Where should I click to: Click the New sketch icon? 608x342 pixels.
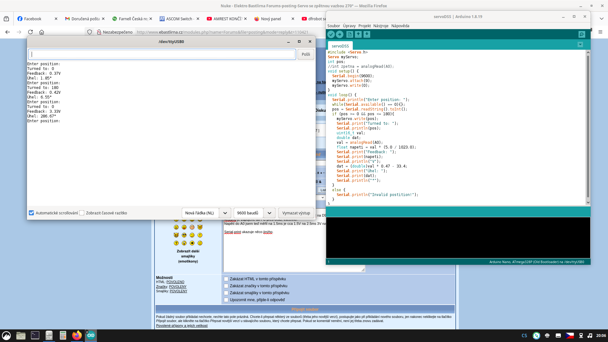350,35
